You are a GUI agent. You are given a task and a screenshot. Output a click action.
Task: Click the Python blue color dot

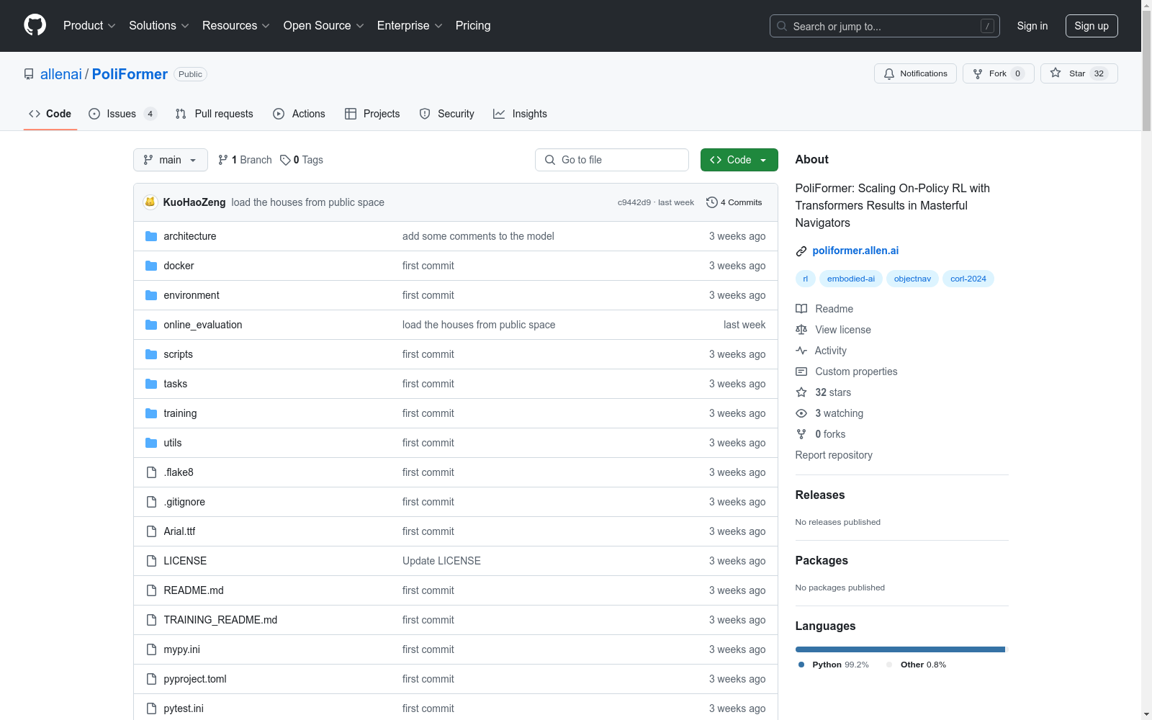801,665
